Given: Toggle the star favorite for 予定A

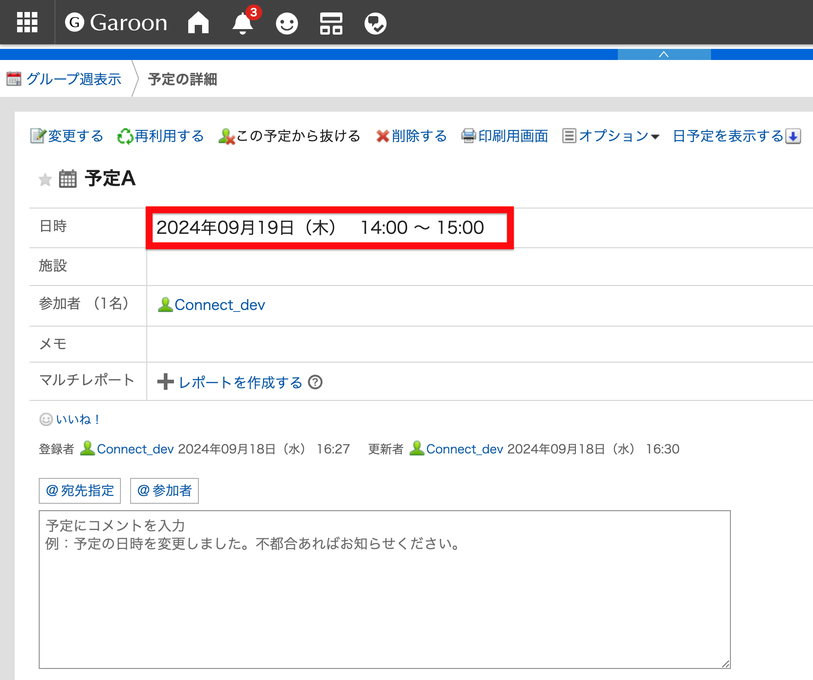Looking at the screenshot, I should coord(45,179).
